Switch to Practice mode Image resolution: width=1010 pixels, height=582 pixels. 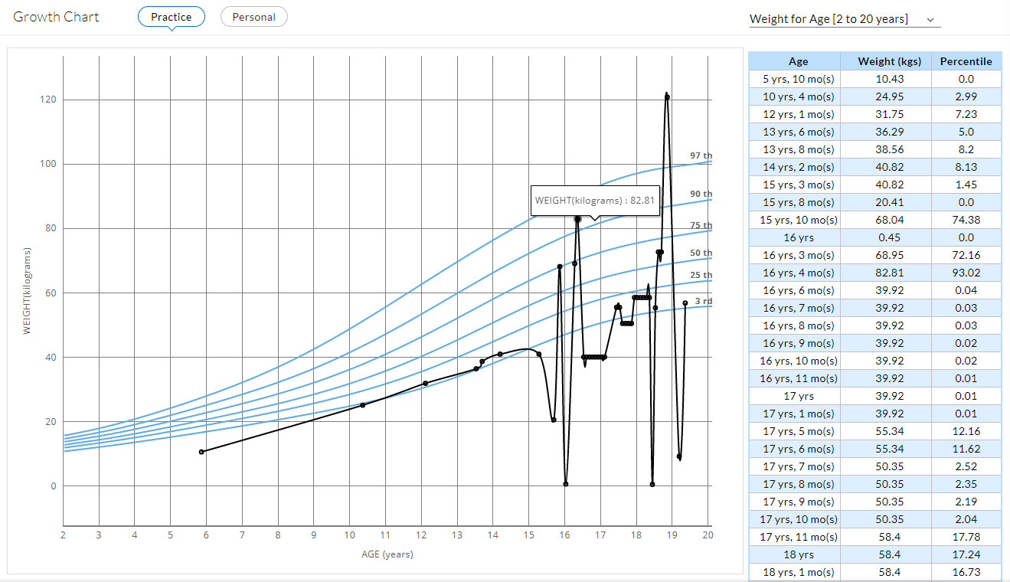point(171,16)
